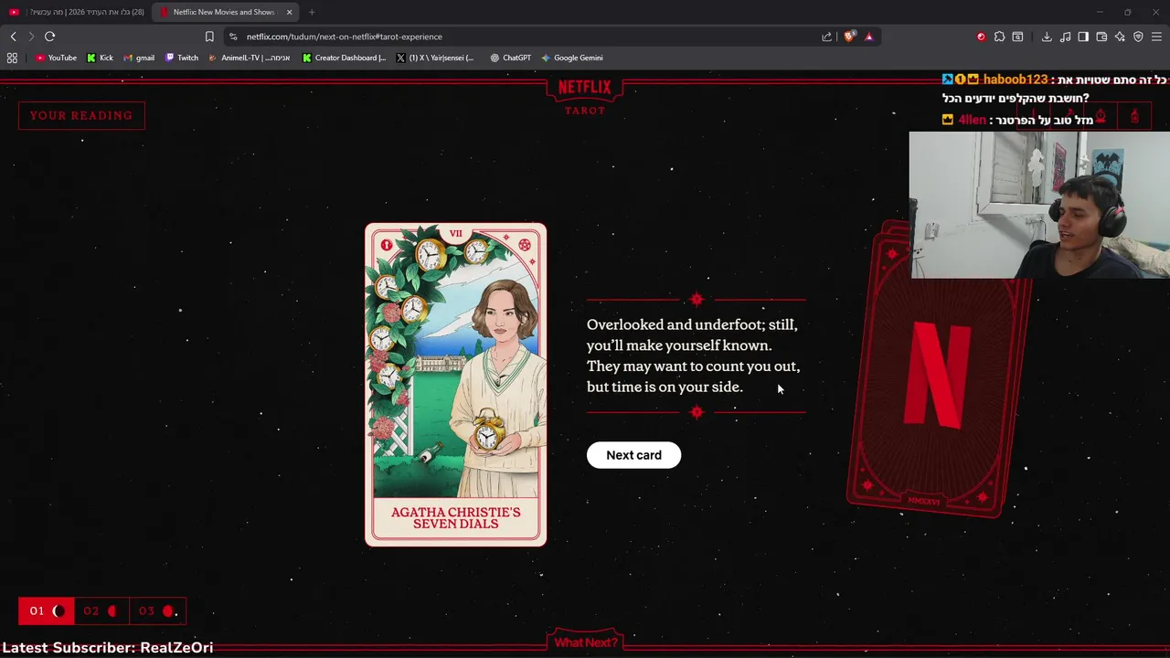Open the apps grid in bookmarks bar

point(12,58)
